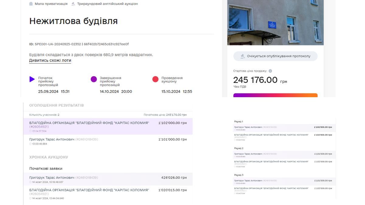Screen dimensions: 365x205
Task: Click the gavel icon inside the protocol status banner
Action: (242, 56)
